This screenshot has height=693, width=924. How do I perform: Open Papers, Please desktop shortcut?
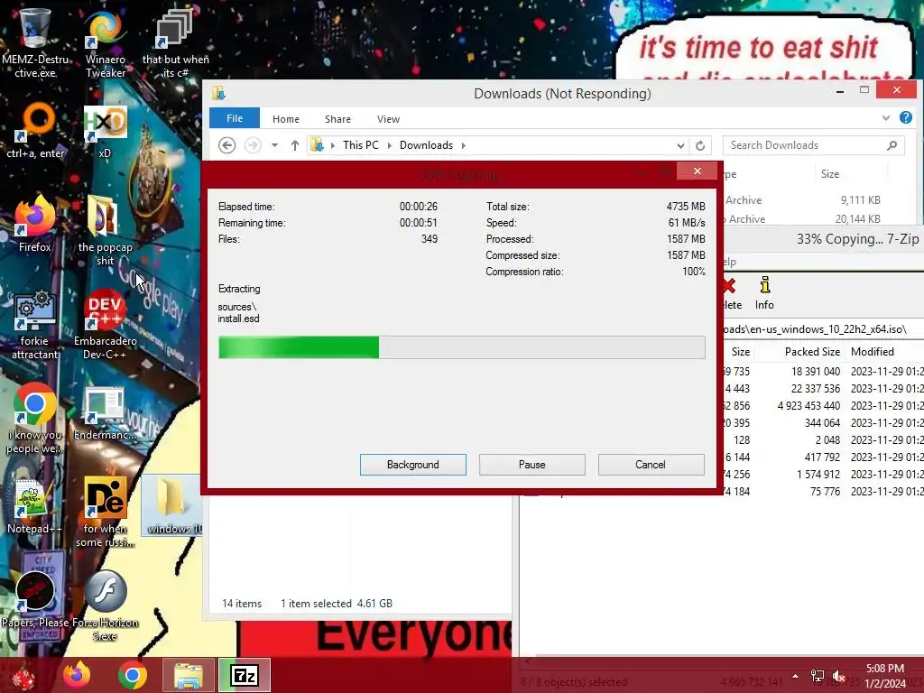[x=35, y=600]
